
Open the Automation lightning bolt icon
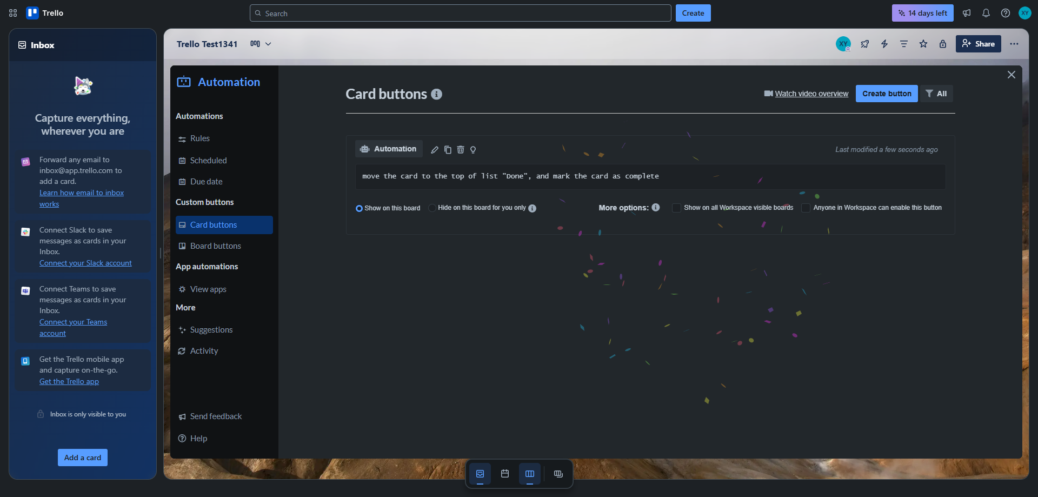pyautogui.click(x=884, y=44)
